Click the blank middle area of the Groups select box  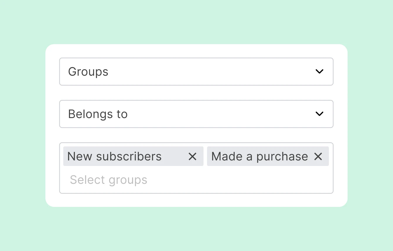coord(205,72)
